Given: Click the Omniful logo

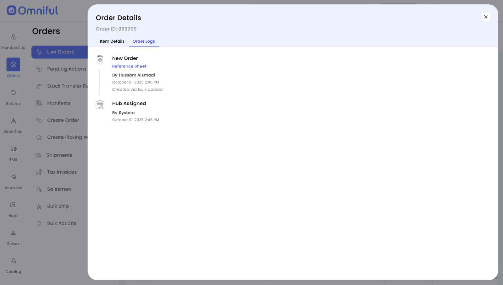Looking at the screenshot, I should tap(32, 10).
